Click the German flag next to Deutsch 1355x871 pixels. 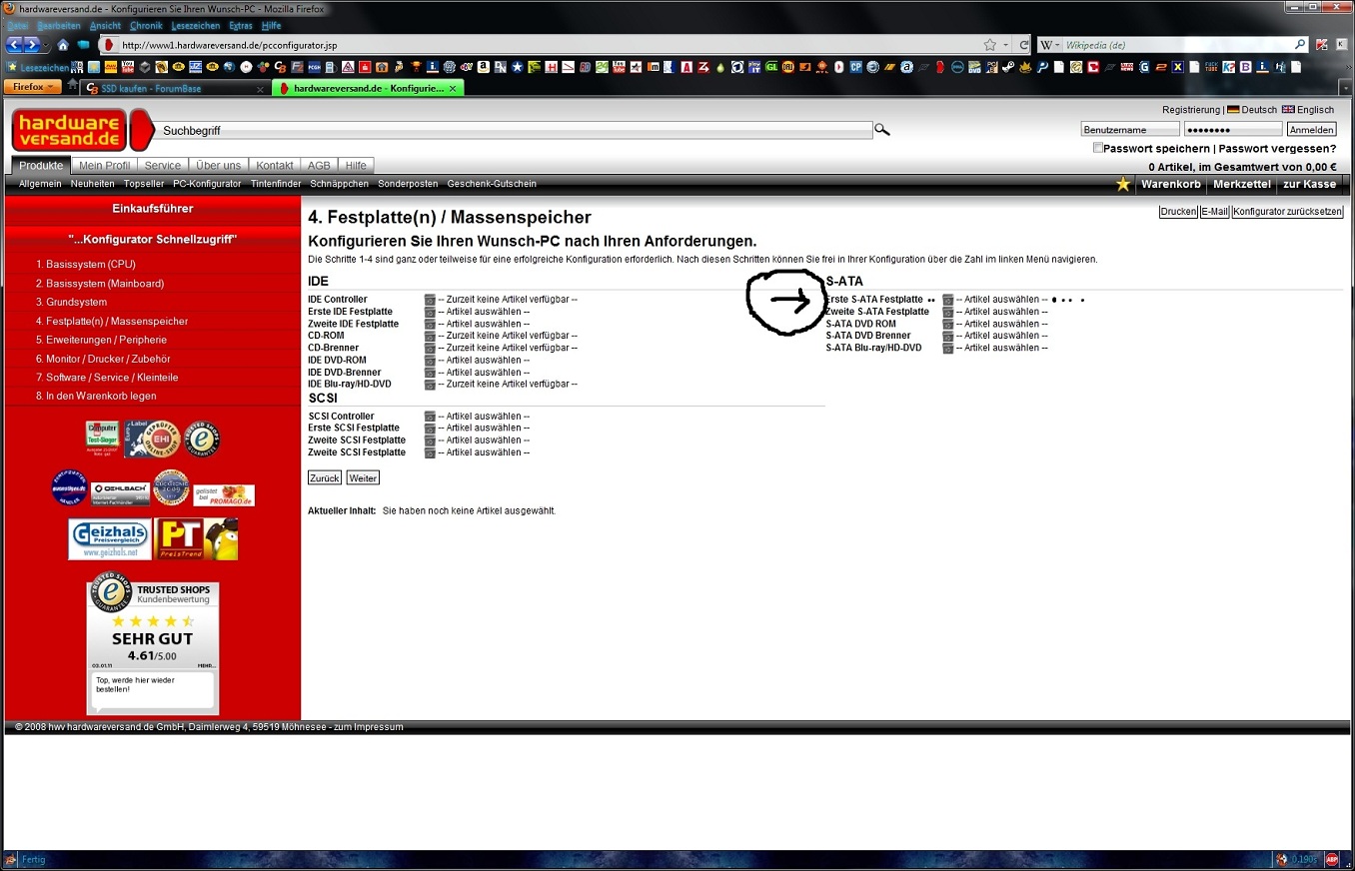pyautogui.click(x=1233, y=110)
